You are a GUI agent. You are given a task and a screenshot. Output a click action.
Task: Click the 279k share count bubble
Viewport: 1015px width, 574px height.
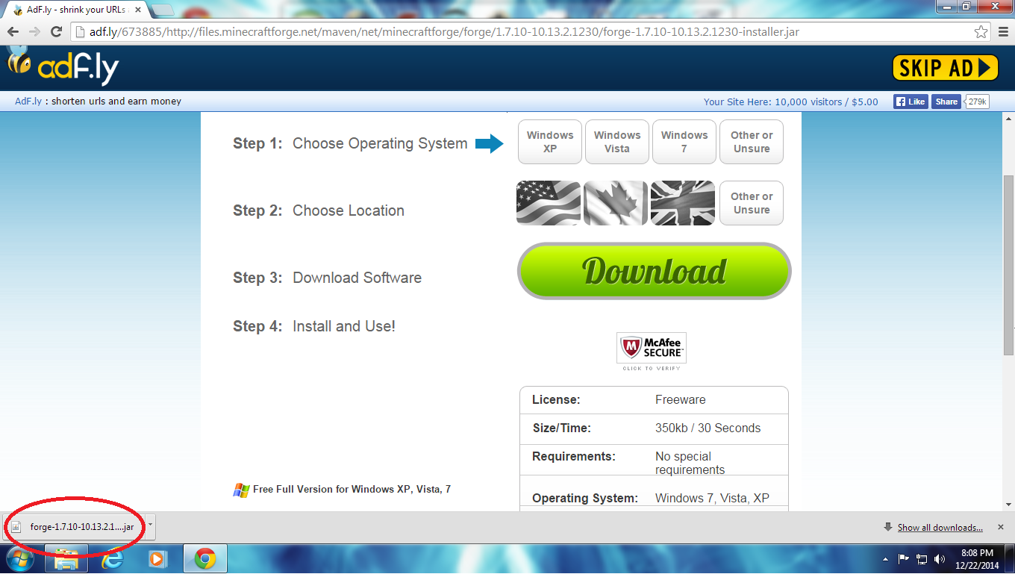[x=977, y=102]
